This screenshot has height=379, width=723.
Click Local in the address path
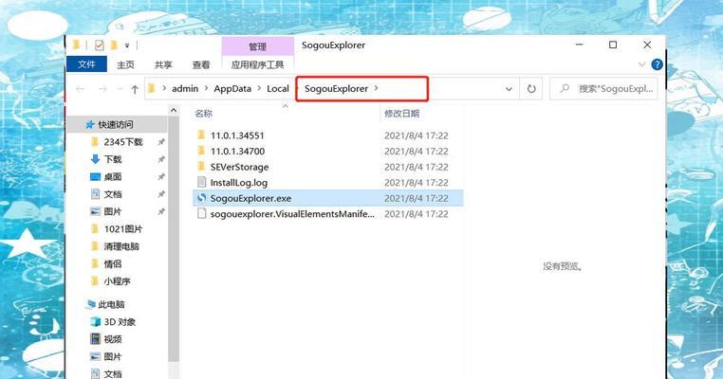coord(278,89)
